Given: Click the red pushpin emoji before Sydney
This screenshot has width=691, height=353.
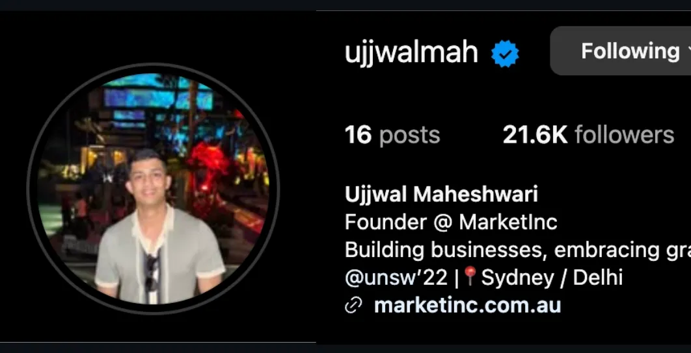Looking at the screenshot, I should tap(470, 276).
